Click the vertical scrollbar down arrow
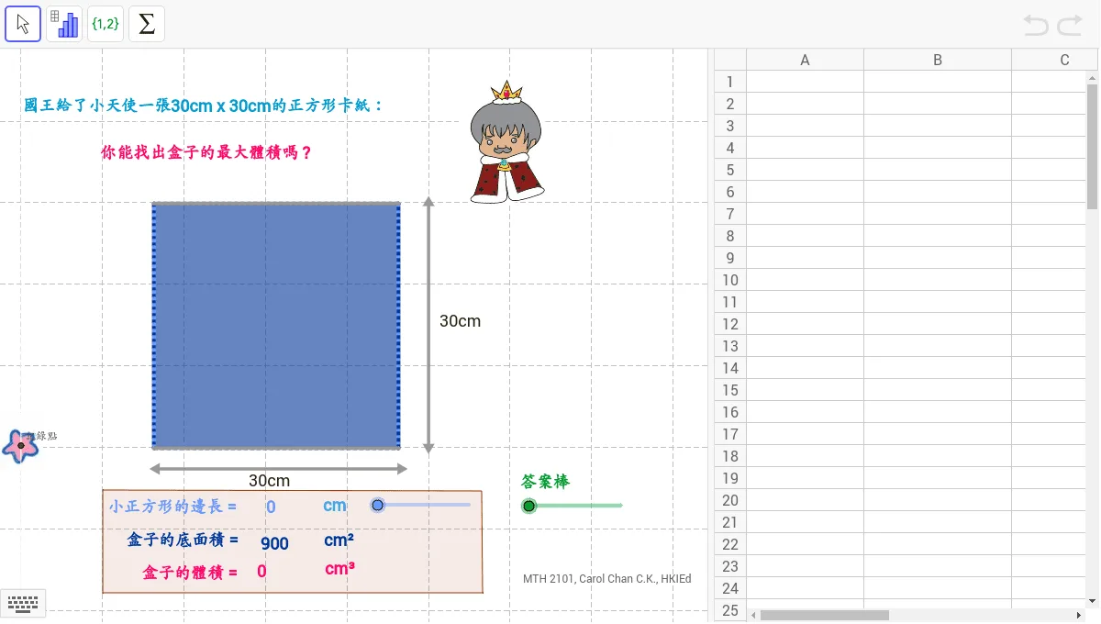 click(x=1093, y=601)
